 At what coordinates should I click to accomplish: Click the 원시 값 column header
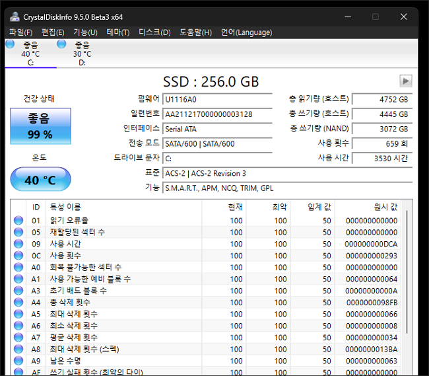click(x=368, y=207)
